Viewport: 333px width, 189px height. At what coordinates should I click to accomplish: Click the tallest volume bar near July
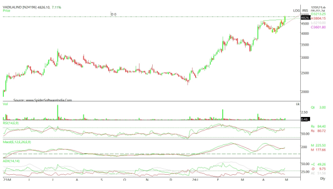point(57,112)
